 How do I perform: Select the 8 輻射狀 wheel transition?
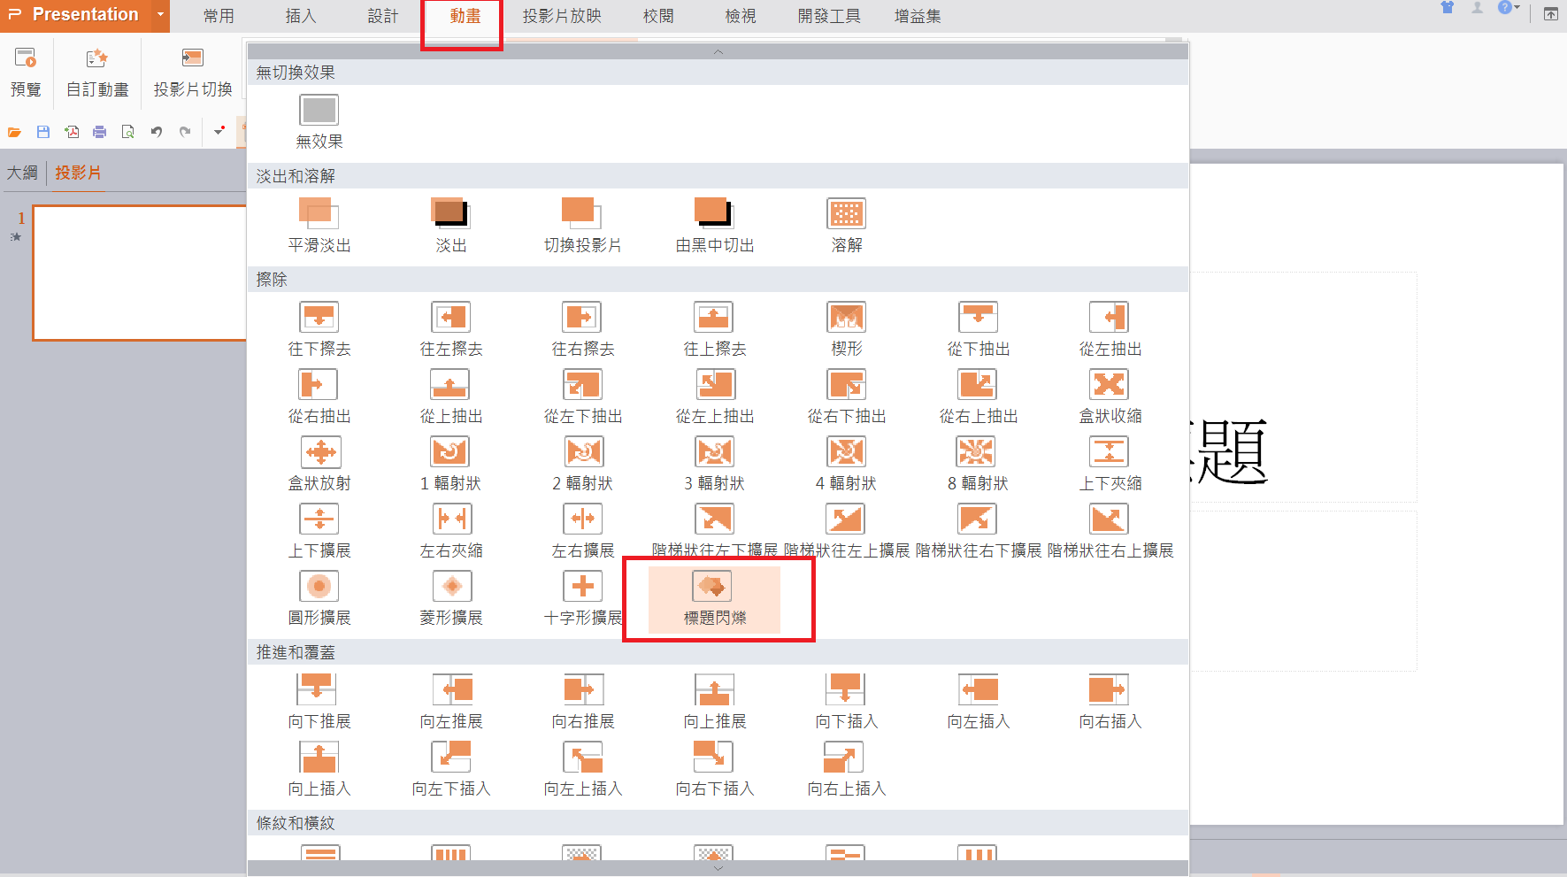(x=978, y=464)
